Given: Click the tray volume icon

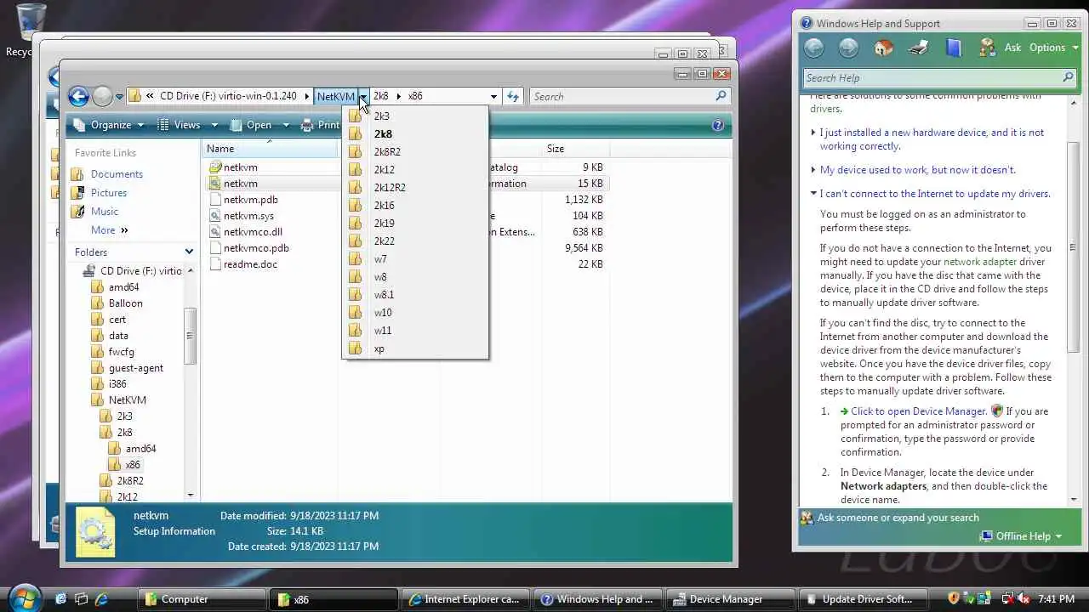Looking at the screenshot, I should pyautogui.click(x=1023, y=599).
